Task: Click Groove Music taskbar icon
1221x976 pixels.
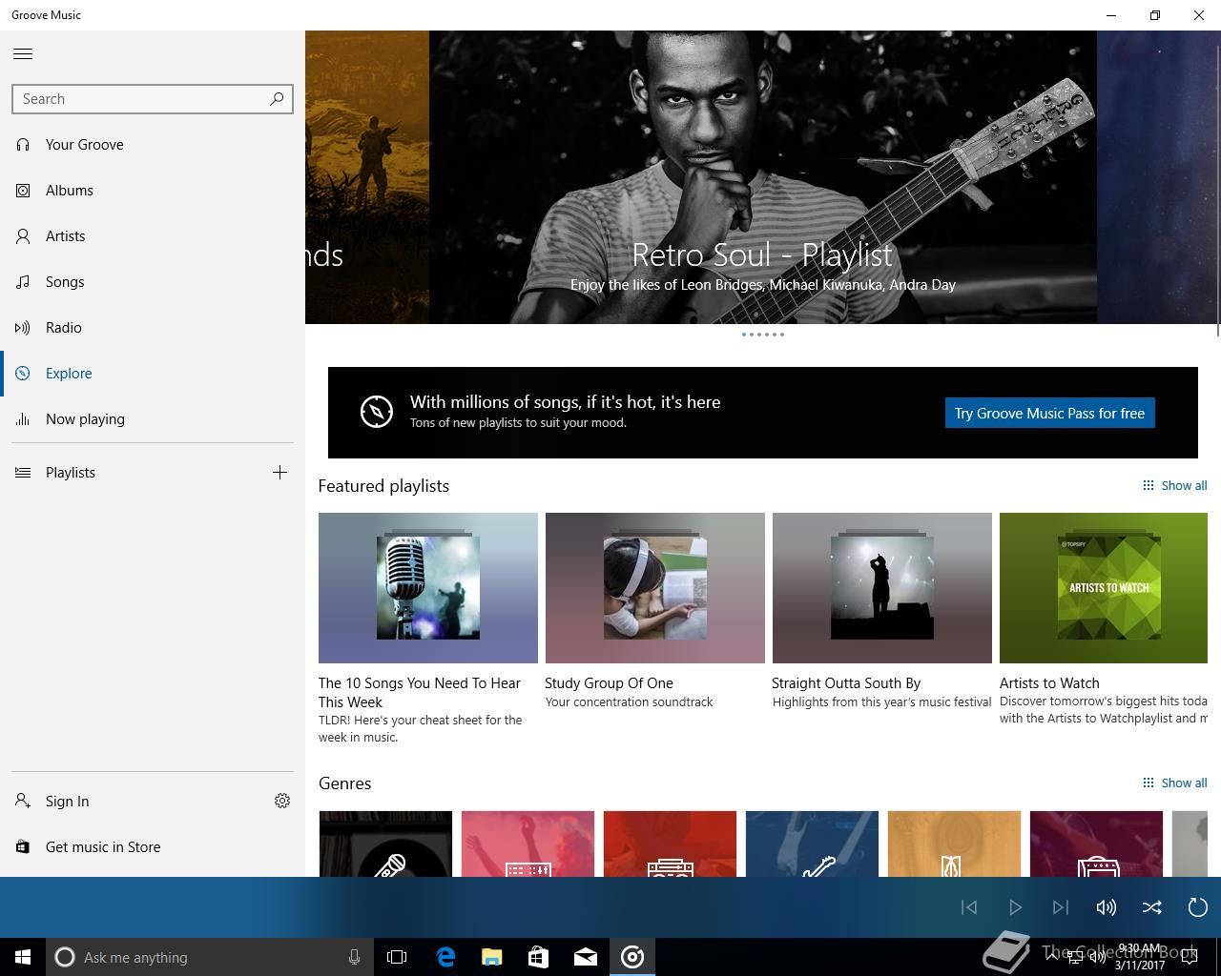Action: point(632,957)
